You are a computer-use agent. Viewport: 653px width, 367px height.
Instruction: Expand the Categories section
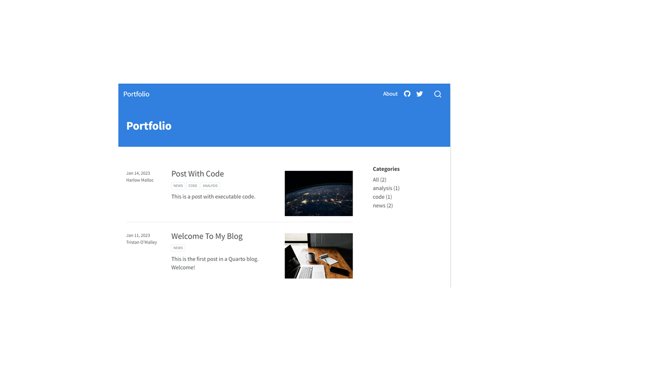(386, 169)
